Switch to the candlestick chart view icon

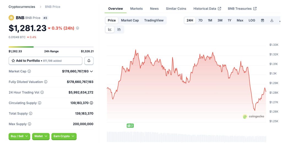click(x=119, y=29)
